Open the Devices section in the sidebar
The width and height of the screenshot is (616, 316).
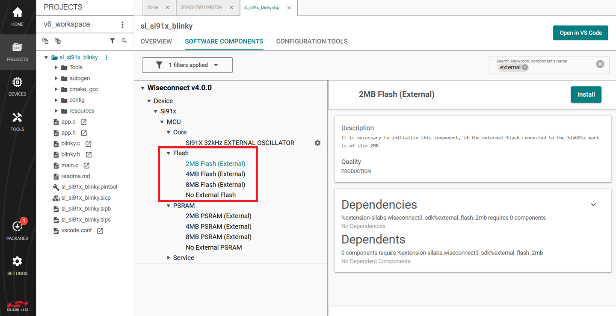[x=17, y=86]
